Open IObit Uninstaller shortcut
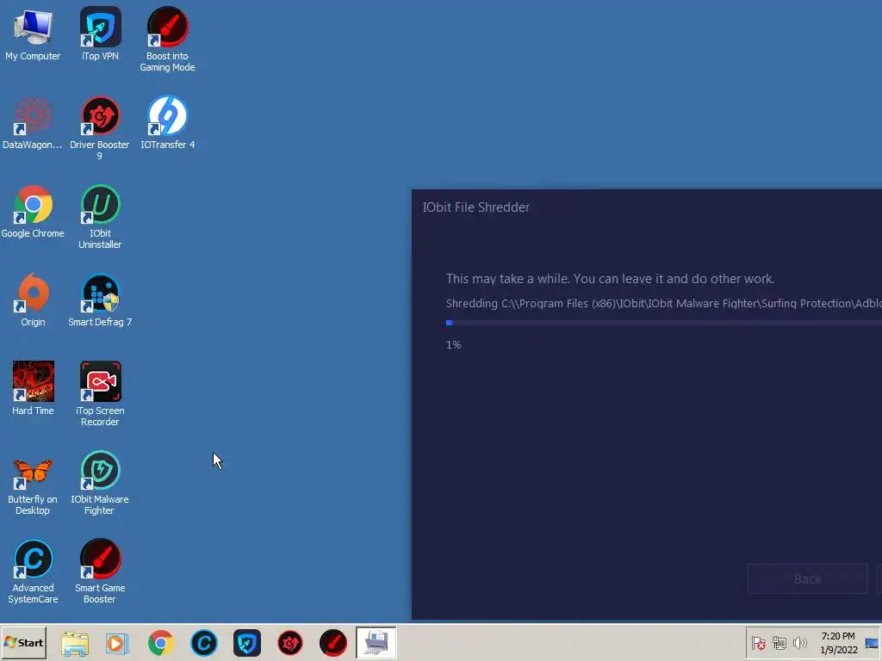The image size is (882, 661). [100, 217]
